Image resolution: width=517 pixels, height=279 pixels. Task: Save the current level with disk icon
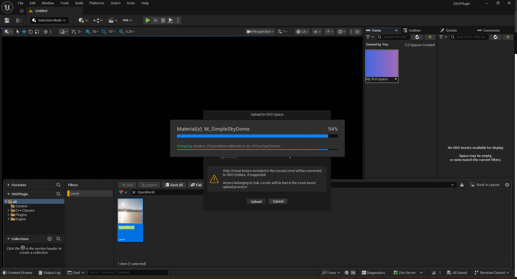tap(7, 20)
